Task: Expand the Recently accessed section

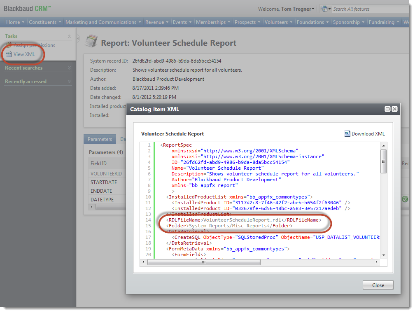Action: pyautogui.click(x=69, y=81)
